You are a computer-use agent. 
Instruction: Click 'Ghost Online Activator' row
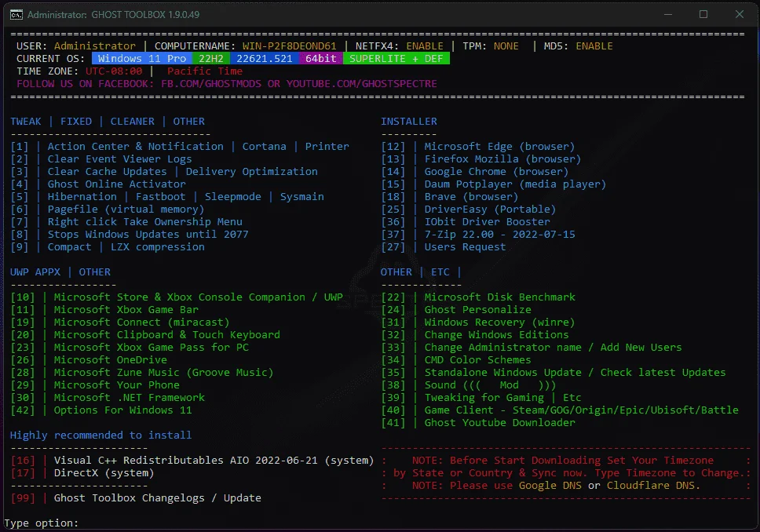[117, 184]
